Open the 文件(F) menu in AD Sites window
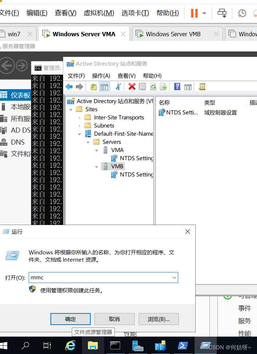The height and width of the screenshot is (354, 257). click(76, 76)
